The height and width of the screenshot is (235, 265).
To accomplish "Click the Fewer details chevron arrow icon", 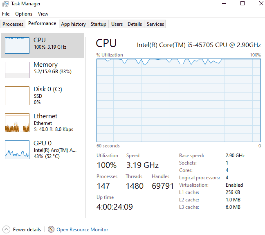I will pos(6,230).
